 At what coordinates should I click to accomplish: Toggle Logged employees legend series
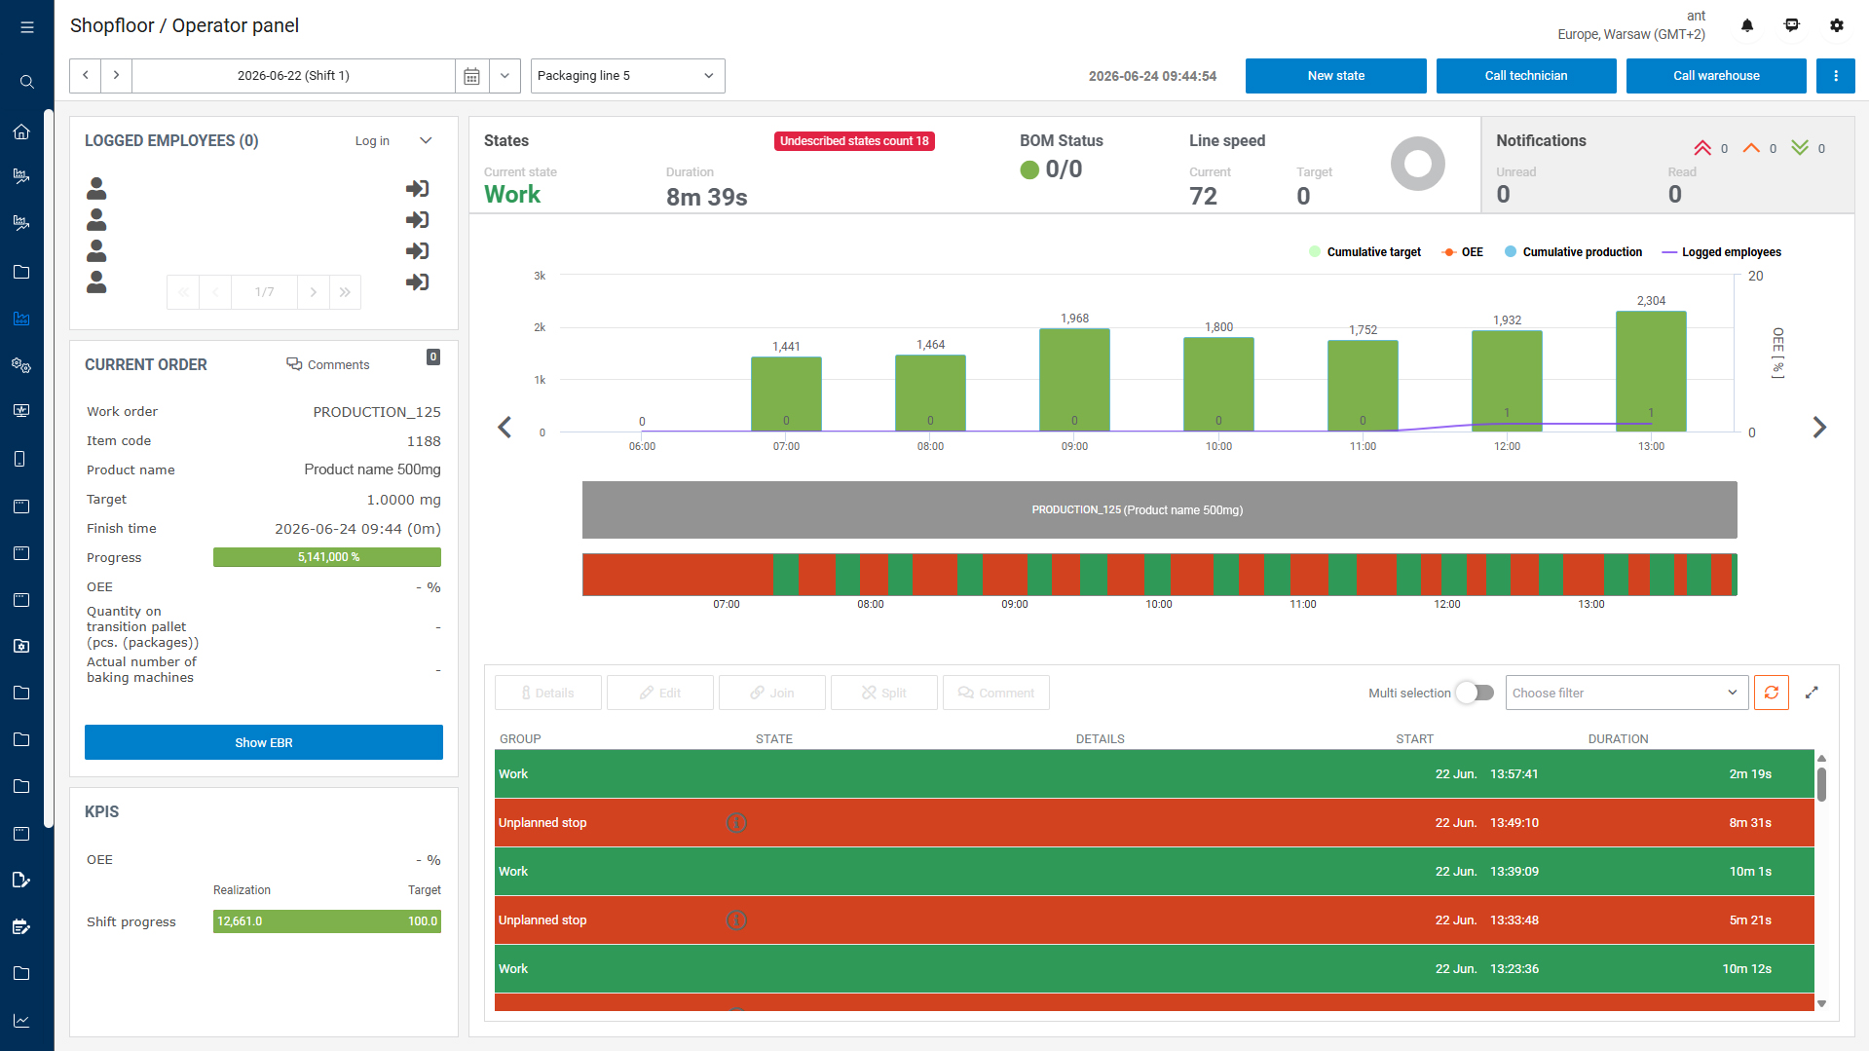coord(1721,252)
